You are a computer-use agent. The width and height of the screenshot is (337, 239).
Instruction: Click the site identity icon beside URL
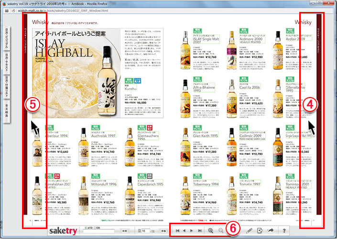coord(13,11)
